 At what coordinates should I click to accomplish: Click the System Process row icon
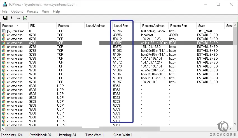4,31
